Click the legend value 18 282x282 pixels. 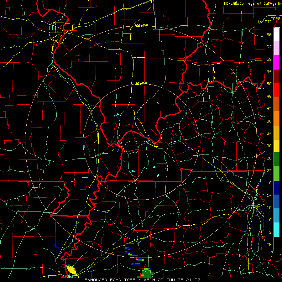pyautogui.click(x=269, y=183)
